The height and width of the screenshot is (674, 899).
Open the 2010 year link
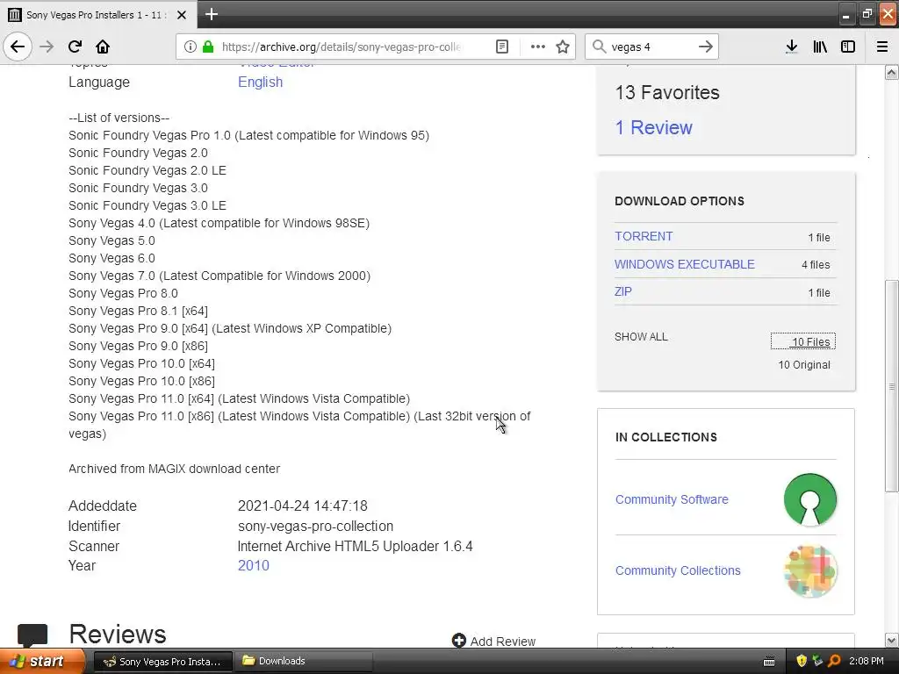pyautogui.click(x=254, y=565)
